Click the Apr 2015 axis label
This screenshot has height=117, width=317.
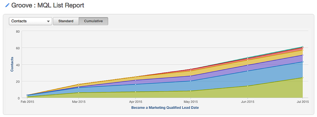coord(135,102)
